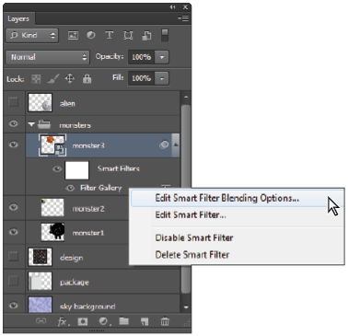Open the Kind filter type dropdown

32,36
